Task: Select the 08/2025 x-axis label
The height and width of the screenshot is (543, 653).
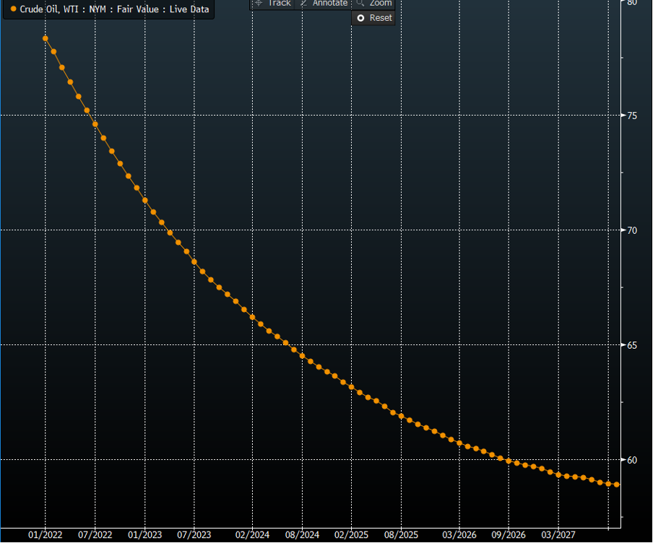Action: 402,535
